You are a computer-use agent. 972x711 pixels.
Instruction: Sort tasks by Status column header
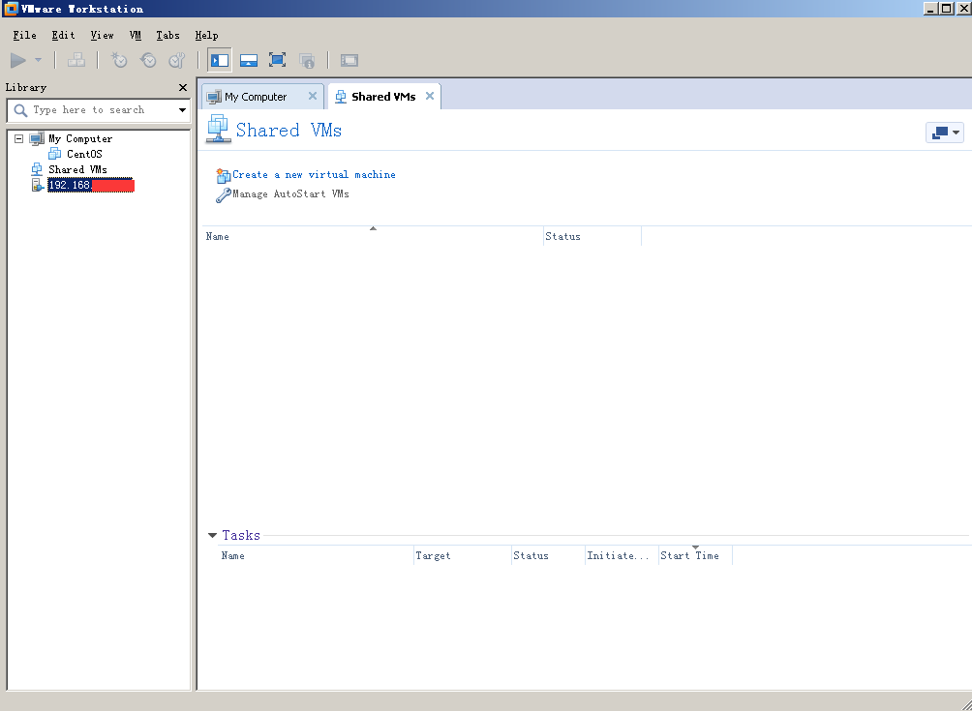[x=548, y=555]
